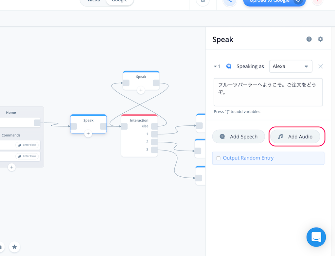Click input port of bottom right cut-off block

coord(199,178)
